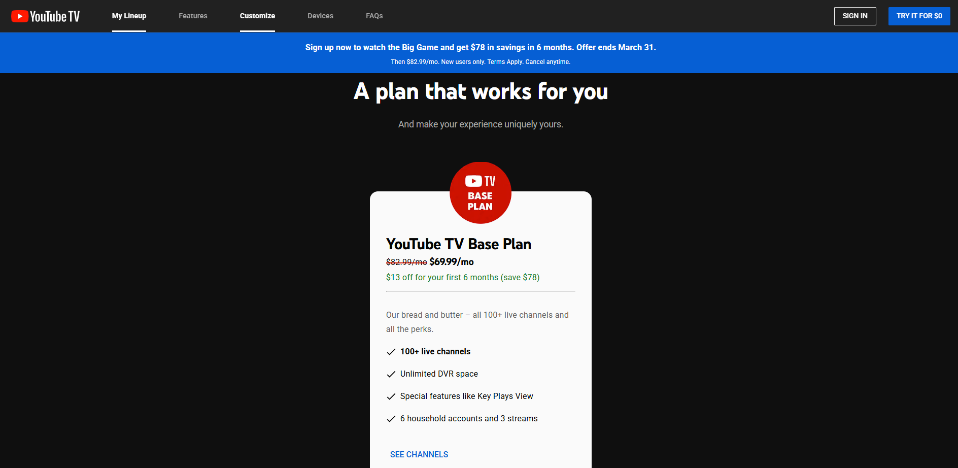Image resolution: width=958 pixels, height=468 pixels.
Task: Click 'Special features like Key Plays View'
Action: (x=467, y=396)
